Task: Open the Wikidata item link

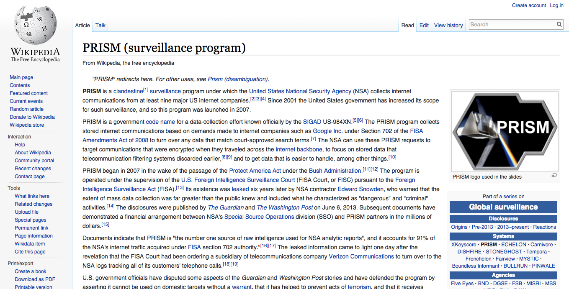Action: coord(30,244)
